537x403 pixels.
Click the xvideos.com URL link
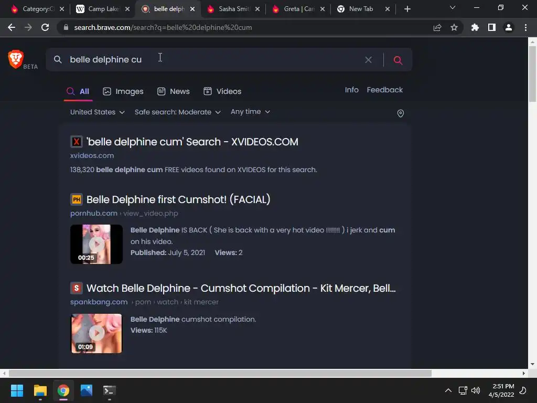(x=92, y=155)
